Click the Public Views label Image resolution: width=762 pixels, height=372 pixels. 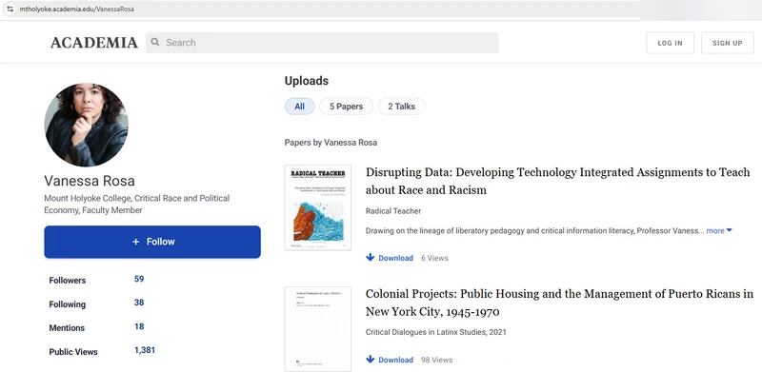[73, 352]
